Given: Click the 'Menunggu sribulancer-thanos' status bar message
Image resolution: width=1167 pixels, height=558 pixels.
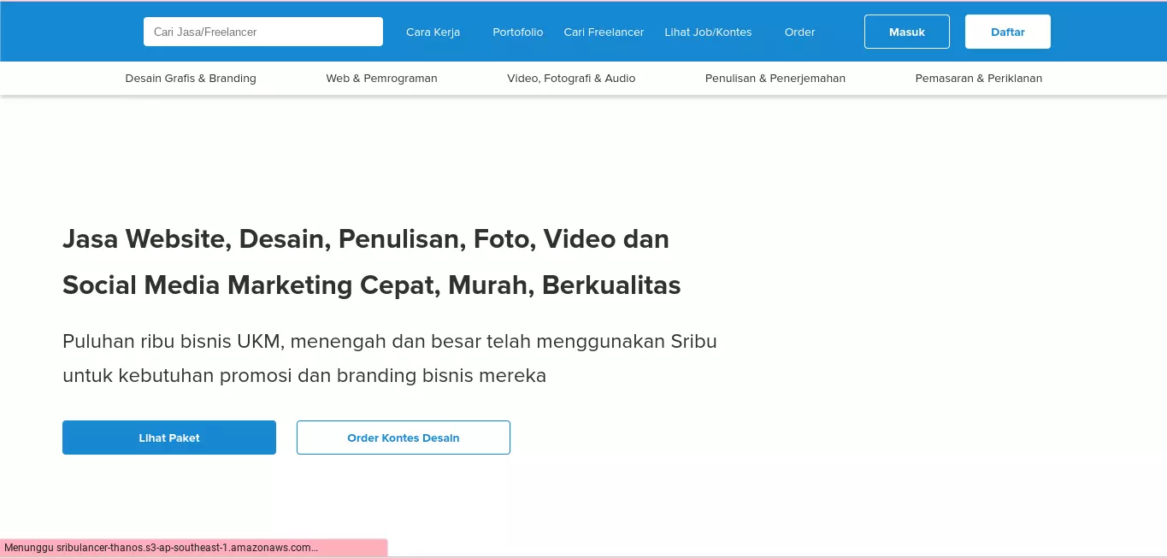Looking at the screenshot, I should point(194,548).
